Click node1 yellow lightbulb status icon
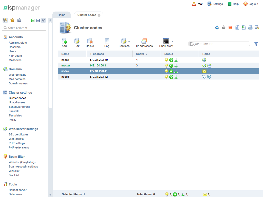Image resolution: width=263 pixels, height=197 pixels. point(166,60)
